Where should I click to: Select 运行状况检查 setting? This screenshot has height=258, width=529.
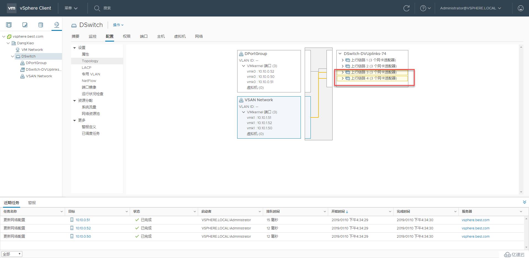pos(93,94)
